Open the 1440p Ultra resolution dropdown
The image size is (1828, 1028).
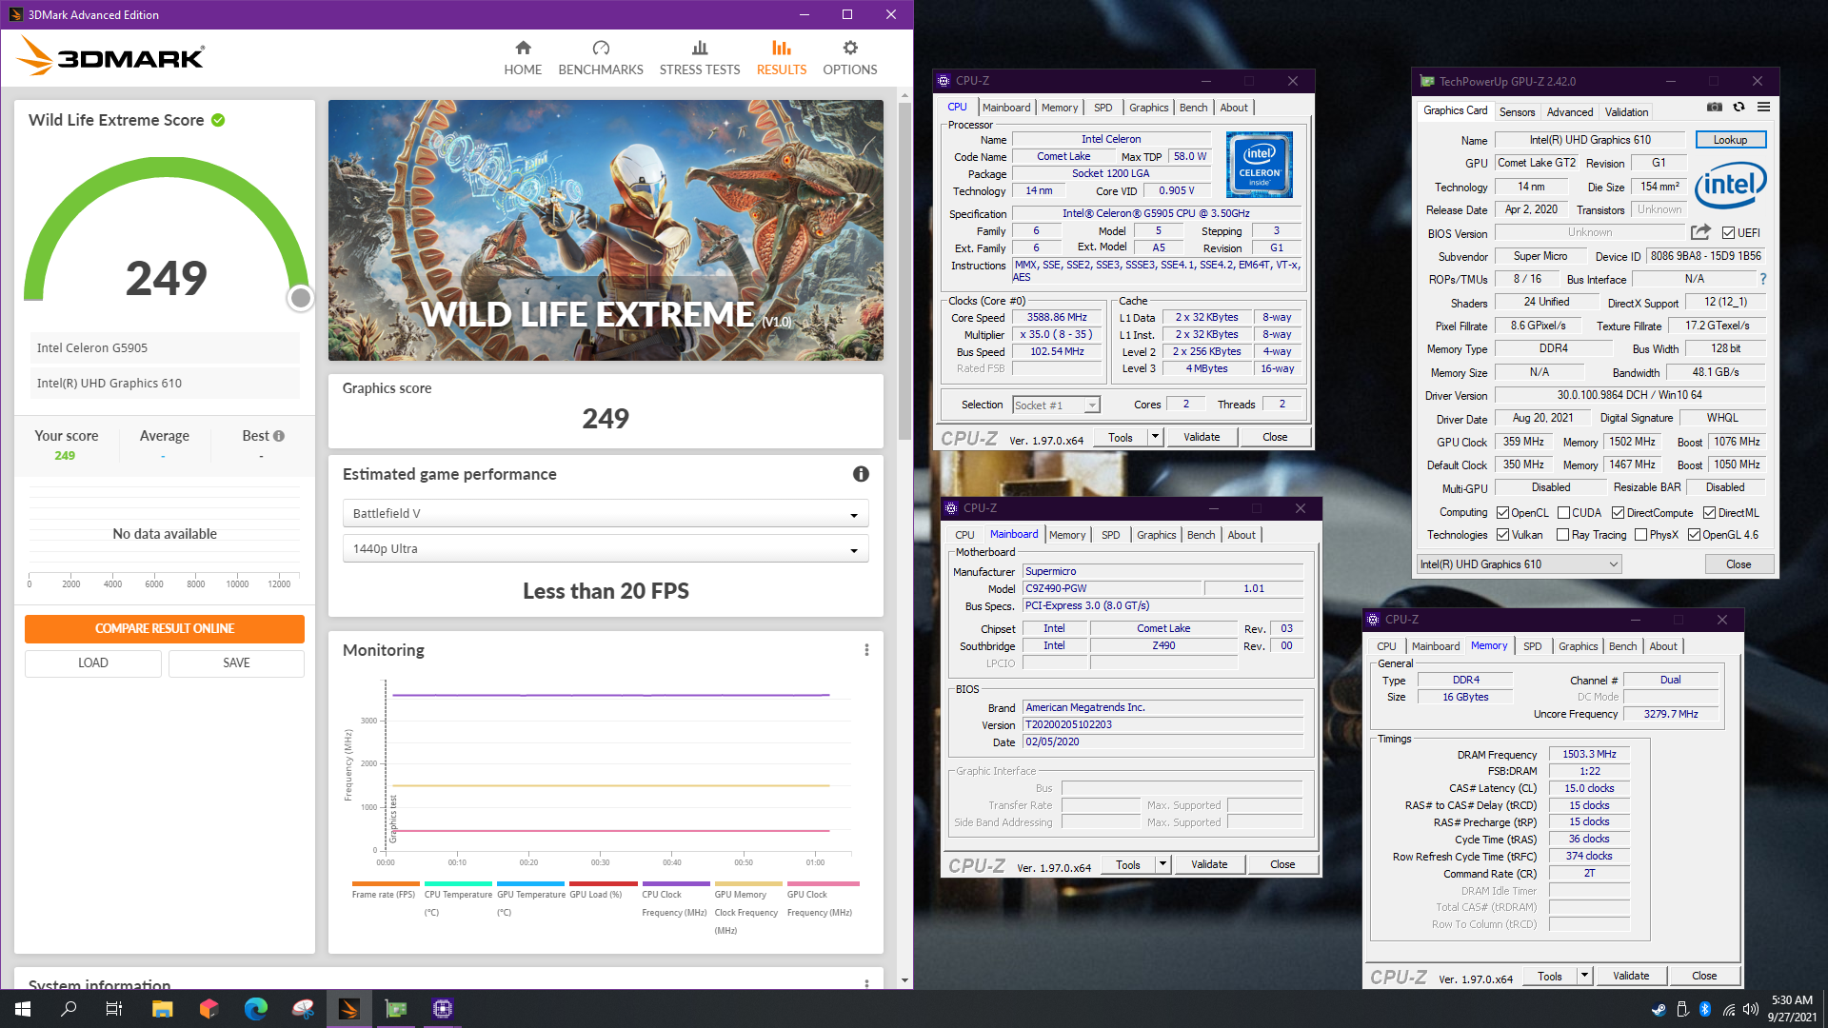click(606, 548)
